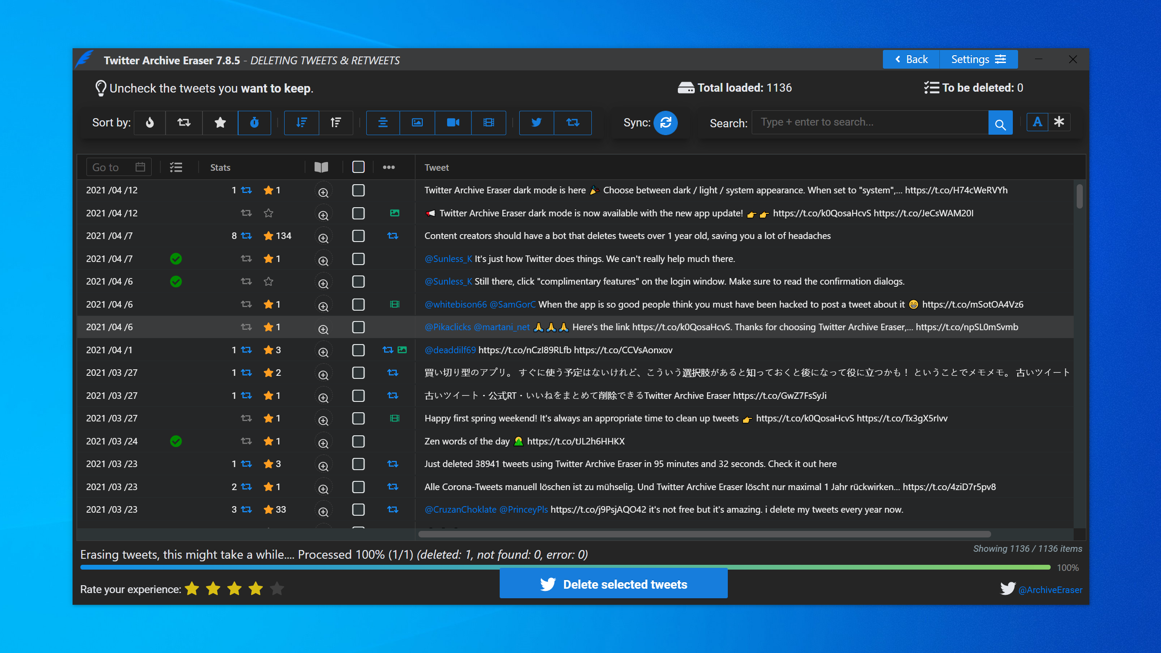Click the Sync refresh icon
Screen dimensions: 1161x653
(666, 123)
